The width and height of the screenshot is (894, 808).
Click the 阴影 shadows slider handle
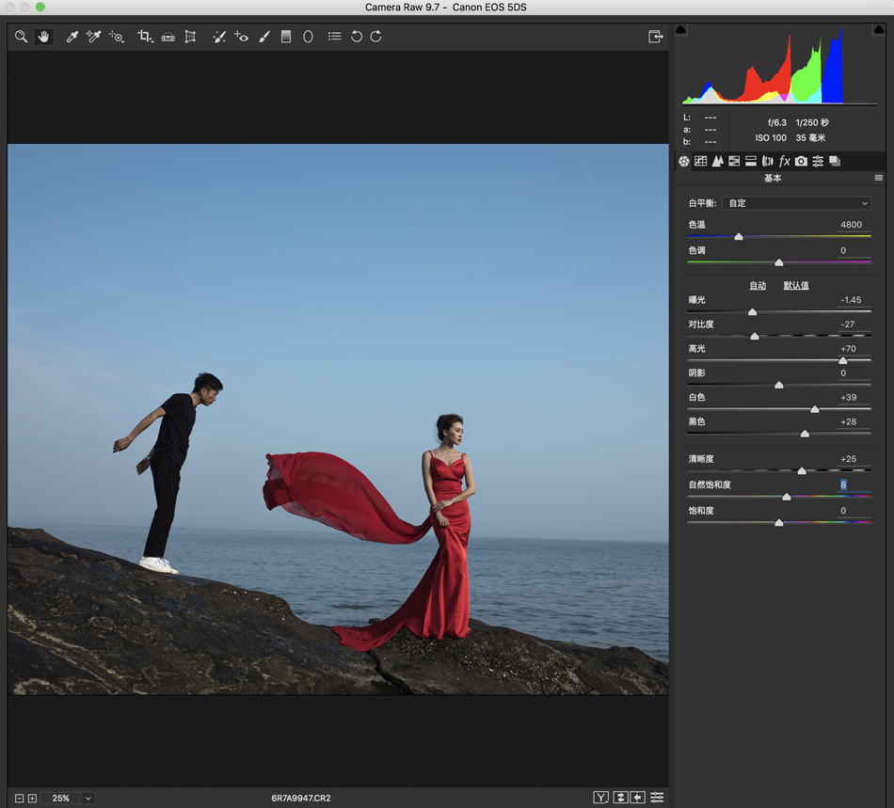pyautogui.click(x=779, y=386)
